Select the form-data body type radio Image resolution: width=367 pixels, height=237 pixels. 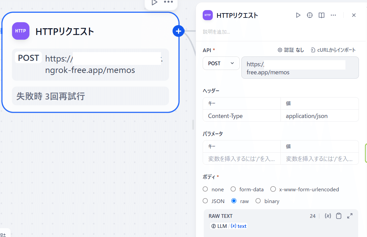point(233,189)
